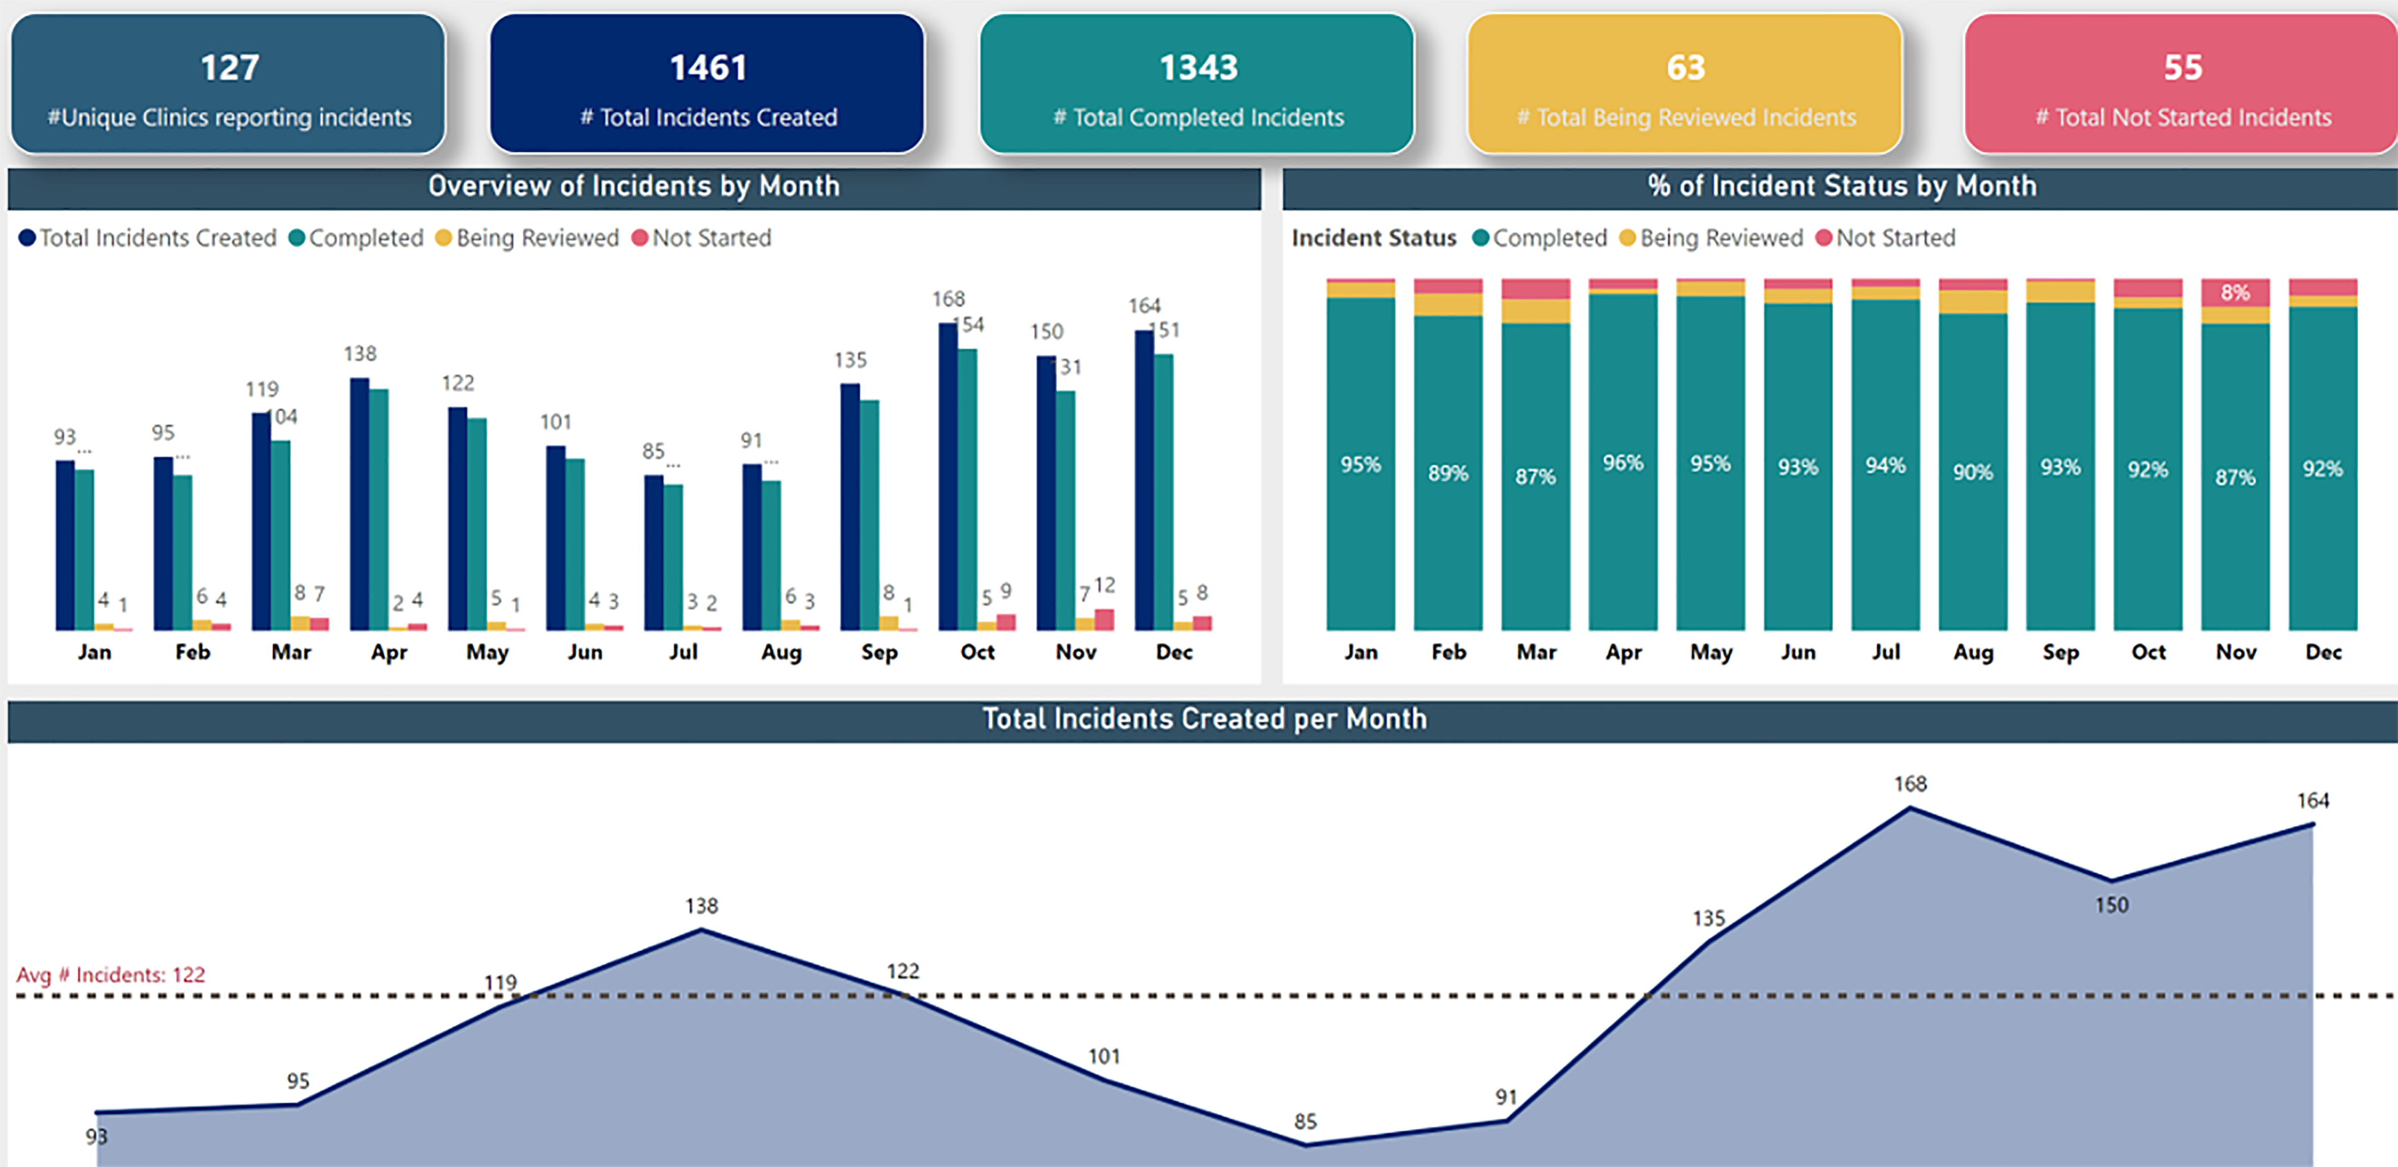Select Being Reviewed legend in Overview chart
The width and height of the screenshot is (2398, 1167).
pyautogui.click(x=527, y=239)
